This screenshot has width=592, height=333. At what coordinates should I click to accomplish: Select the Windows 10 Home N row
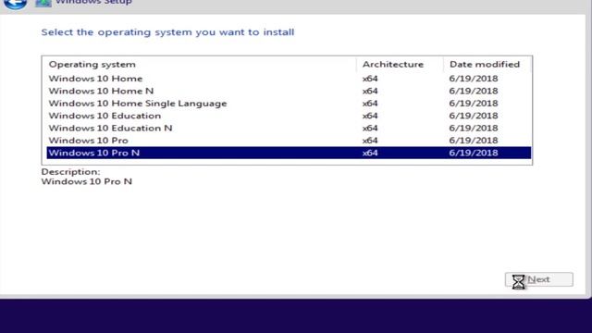click(x=289, y=91)
